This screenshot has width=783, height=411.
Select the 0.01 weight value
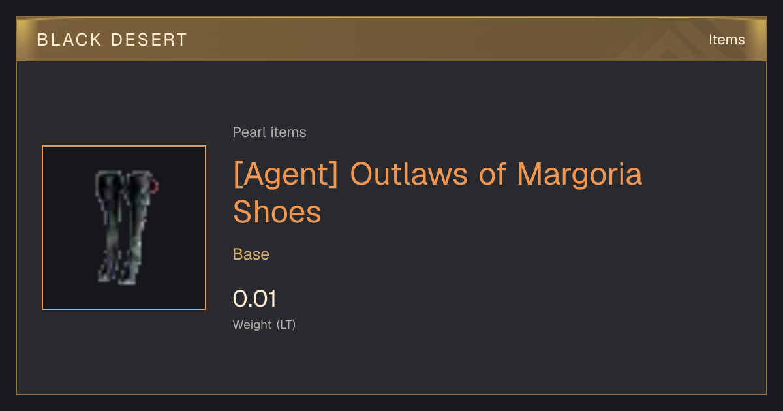pos(254,299)
